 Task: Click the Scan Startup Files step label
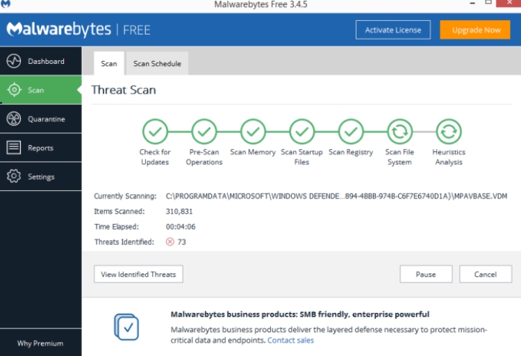tap(301, 157)
